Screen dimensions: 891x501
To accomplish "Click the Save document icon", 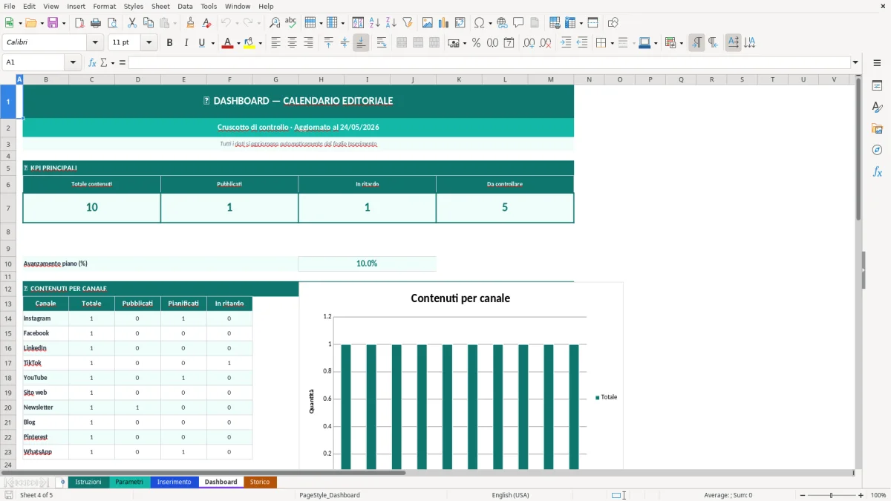I will coord(53,23).
